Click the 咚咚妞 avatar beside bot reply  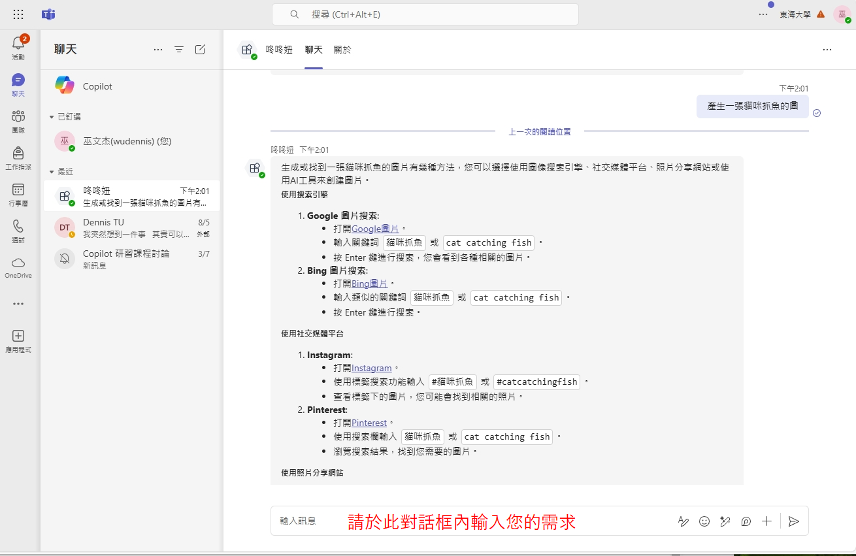[x=255, y=169]
